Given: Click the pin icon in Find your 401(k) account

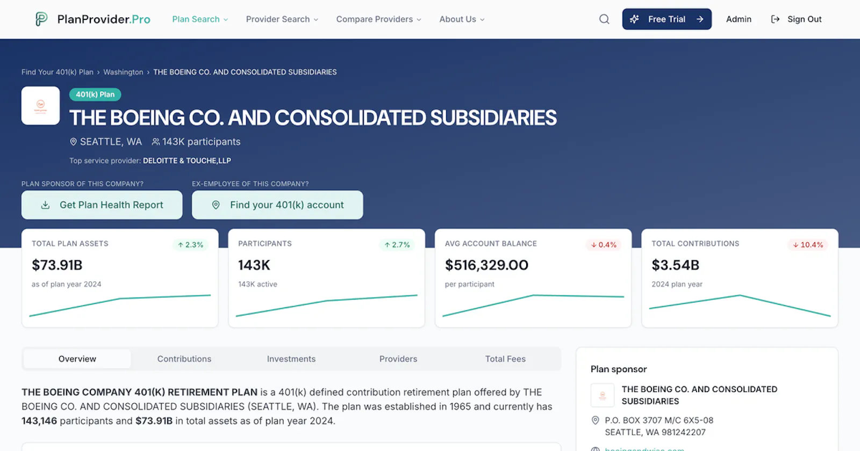Looking at the screenshot, I should [x=216, y=205].
